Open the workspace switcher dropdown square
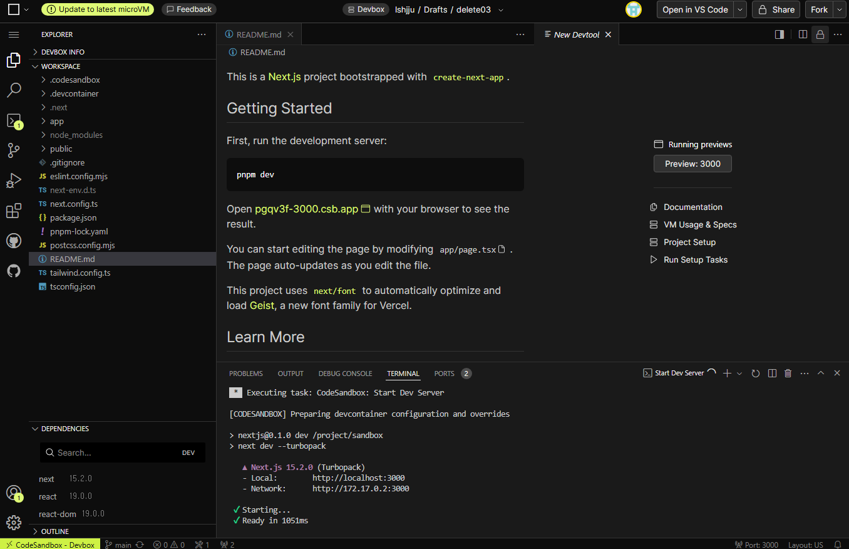The height and width of the screenshot is (549, 849). pyautogui.click(x=18, y=9)
